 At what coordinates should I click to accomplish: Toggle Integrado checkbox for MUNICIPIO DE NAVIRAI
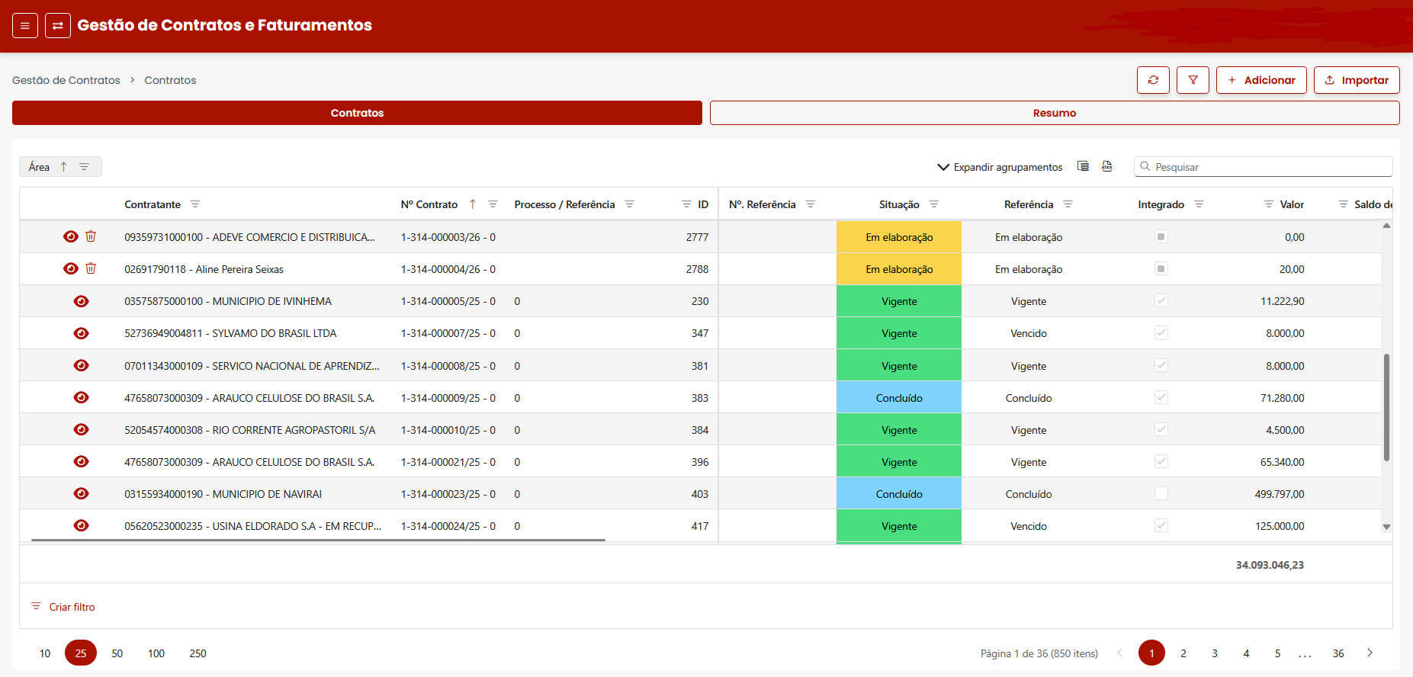point(1161,493)
